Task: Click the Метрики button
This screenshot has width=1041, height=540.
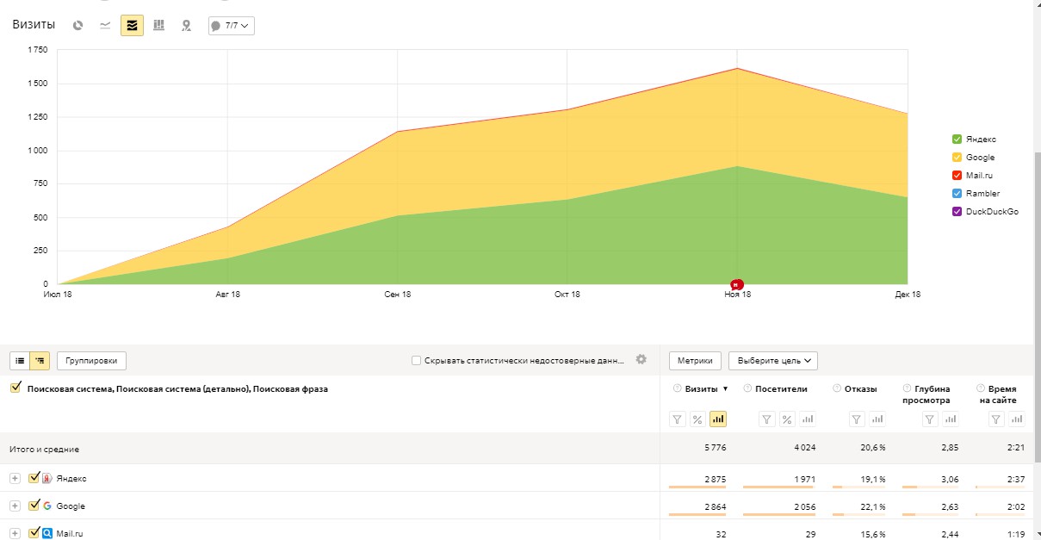Action: 695,361
